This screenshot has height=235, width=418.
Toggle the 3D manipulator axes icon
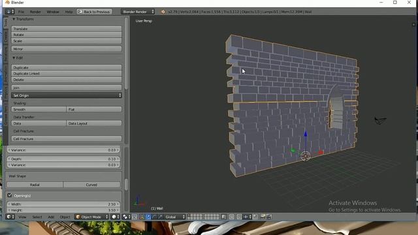tap(142, 217)
